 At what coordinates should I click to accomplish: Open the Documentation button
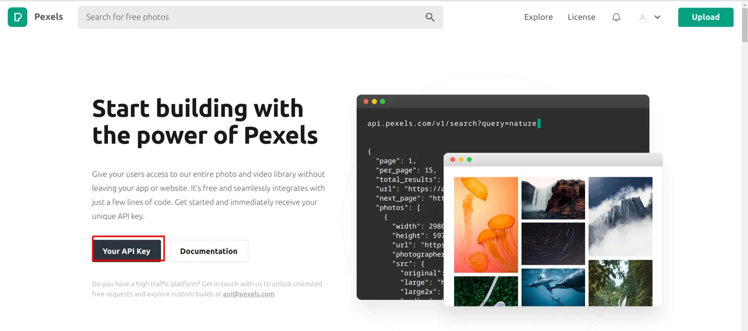point(209,251)
